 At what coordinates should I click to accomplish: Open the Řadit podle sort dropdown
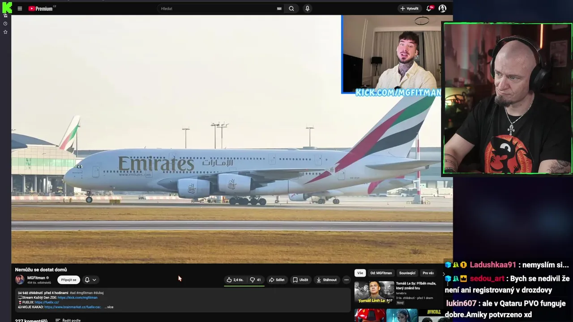(x=68, y=320)
